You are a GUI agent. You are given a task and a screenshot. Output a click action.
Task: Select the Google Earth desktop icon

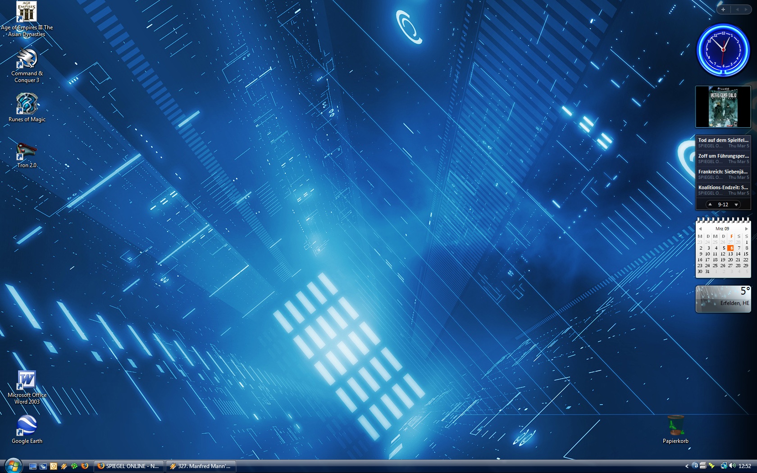27,426
